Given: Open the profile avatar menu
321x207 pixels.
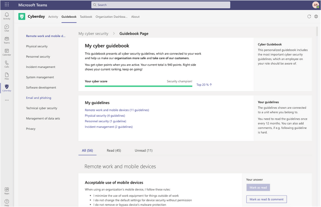Looking at the screenshot, I should tap(315, 5).
